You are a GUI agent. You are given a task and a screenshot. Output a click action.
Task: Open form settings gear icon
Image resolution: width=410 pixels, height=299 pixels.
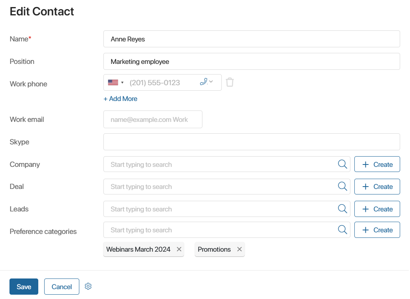[88, 286]
